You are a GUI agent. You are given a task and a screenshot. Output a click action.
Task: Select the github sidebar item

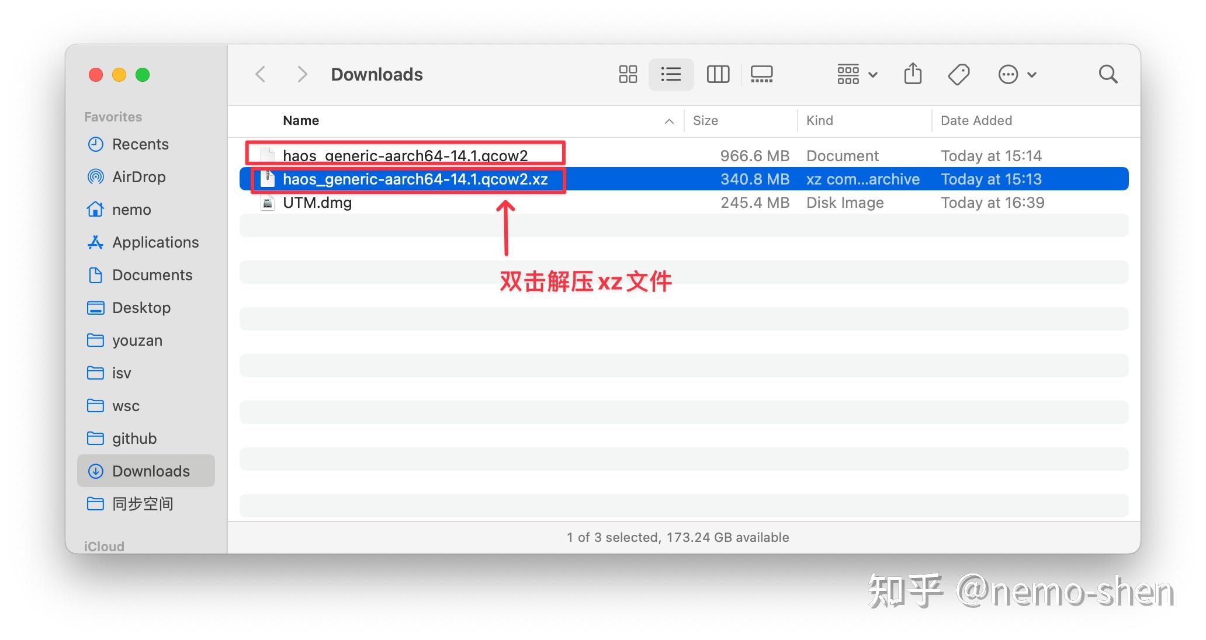pos(134,438)
